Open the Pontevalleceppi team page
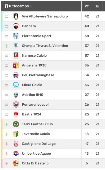105x170 pixels. (x=35, y=105)
